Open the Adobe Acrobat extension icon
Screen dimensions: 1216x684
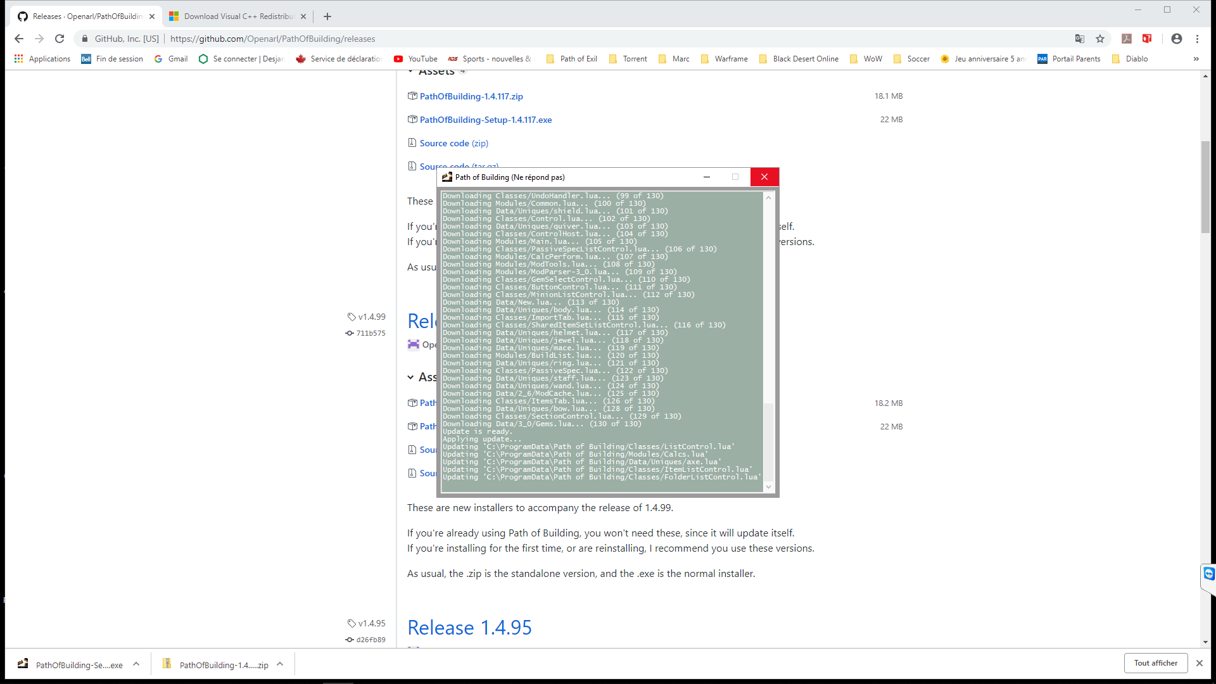click(1127, 39)
